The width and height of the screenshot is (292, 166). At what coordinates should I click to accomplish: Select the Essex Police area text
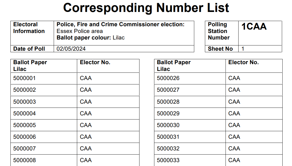[x=80, y=31]
